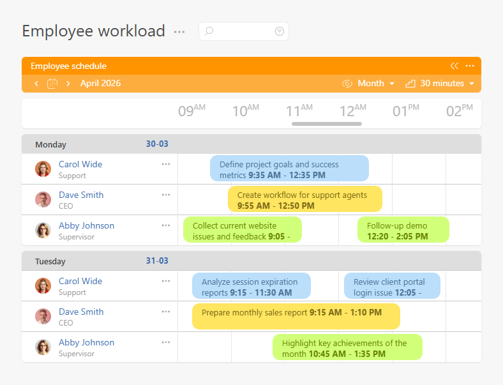Select the green Follow-up demo task

pyautogui.click(x=403, y=230)
